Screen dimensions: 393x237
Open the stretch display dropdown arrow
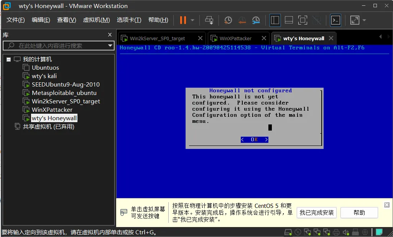pos(364,20)
